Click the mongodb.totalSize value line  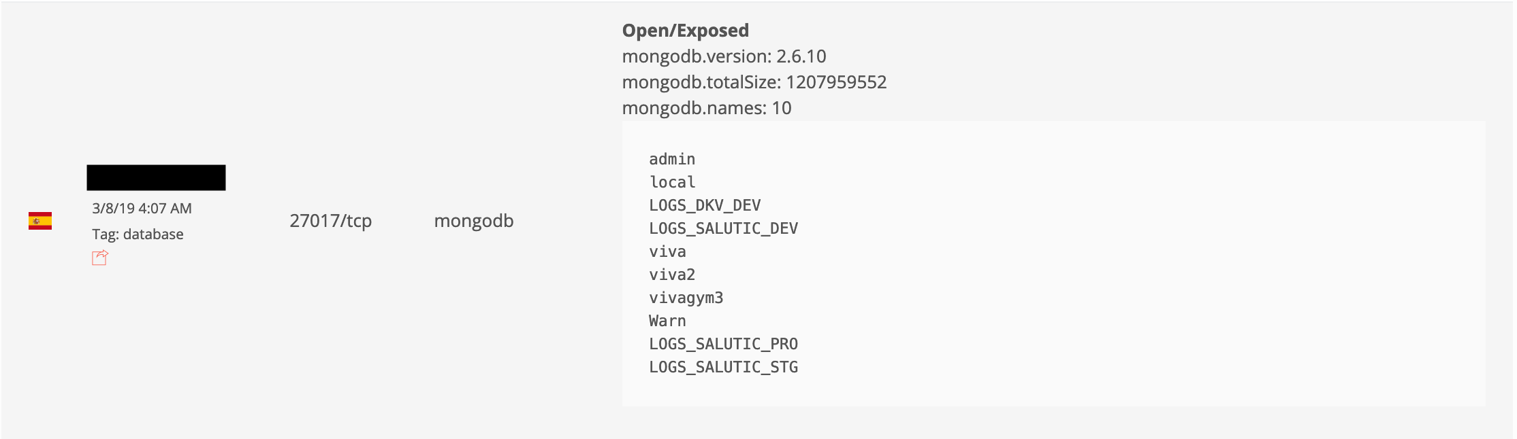pos(754,82)
